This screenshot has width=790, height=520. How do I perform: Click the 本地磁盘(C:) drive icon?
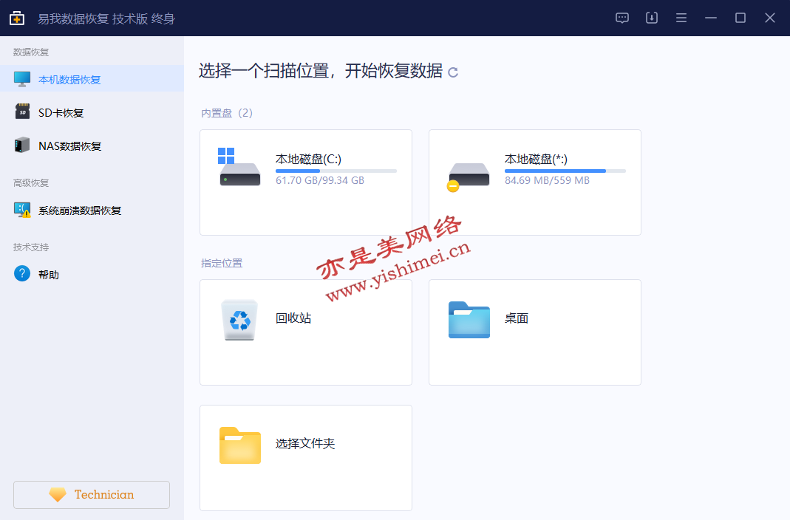coord(239,170)
